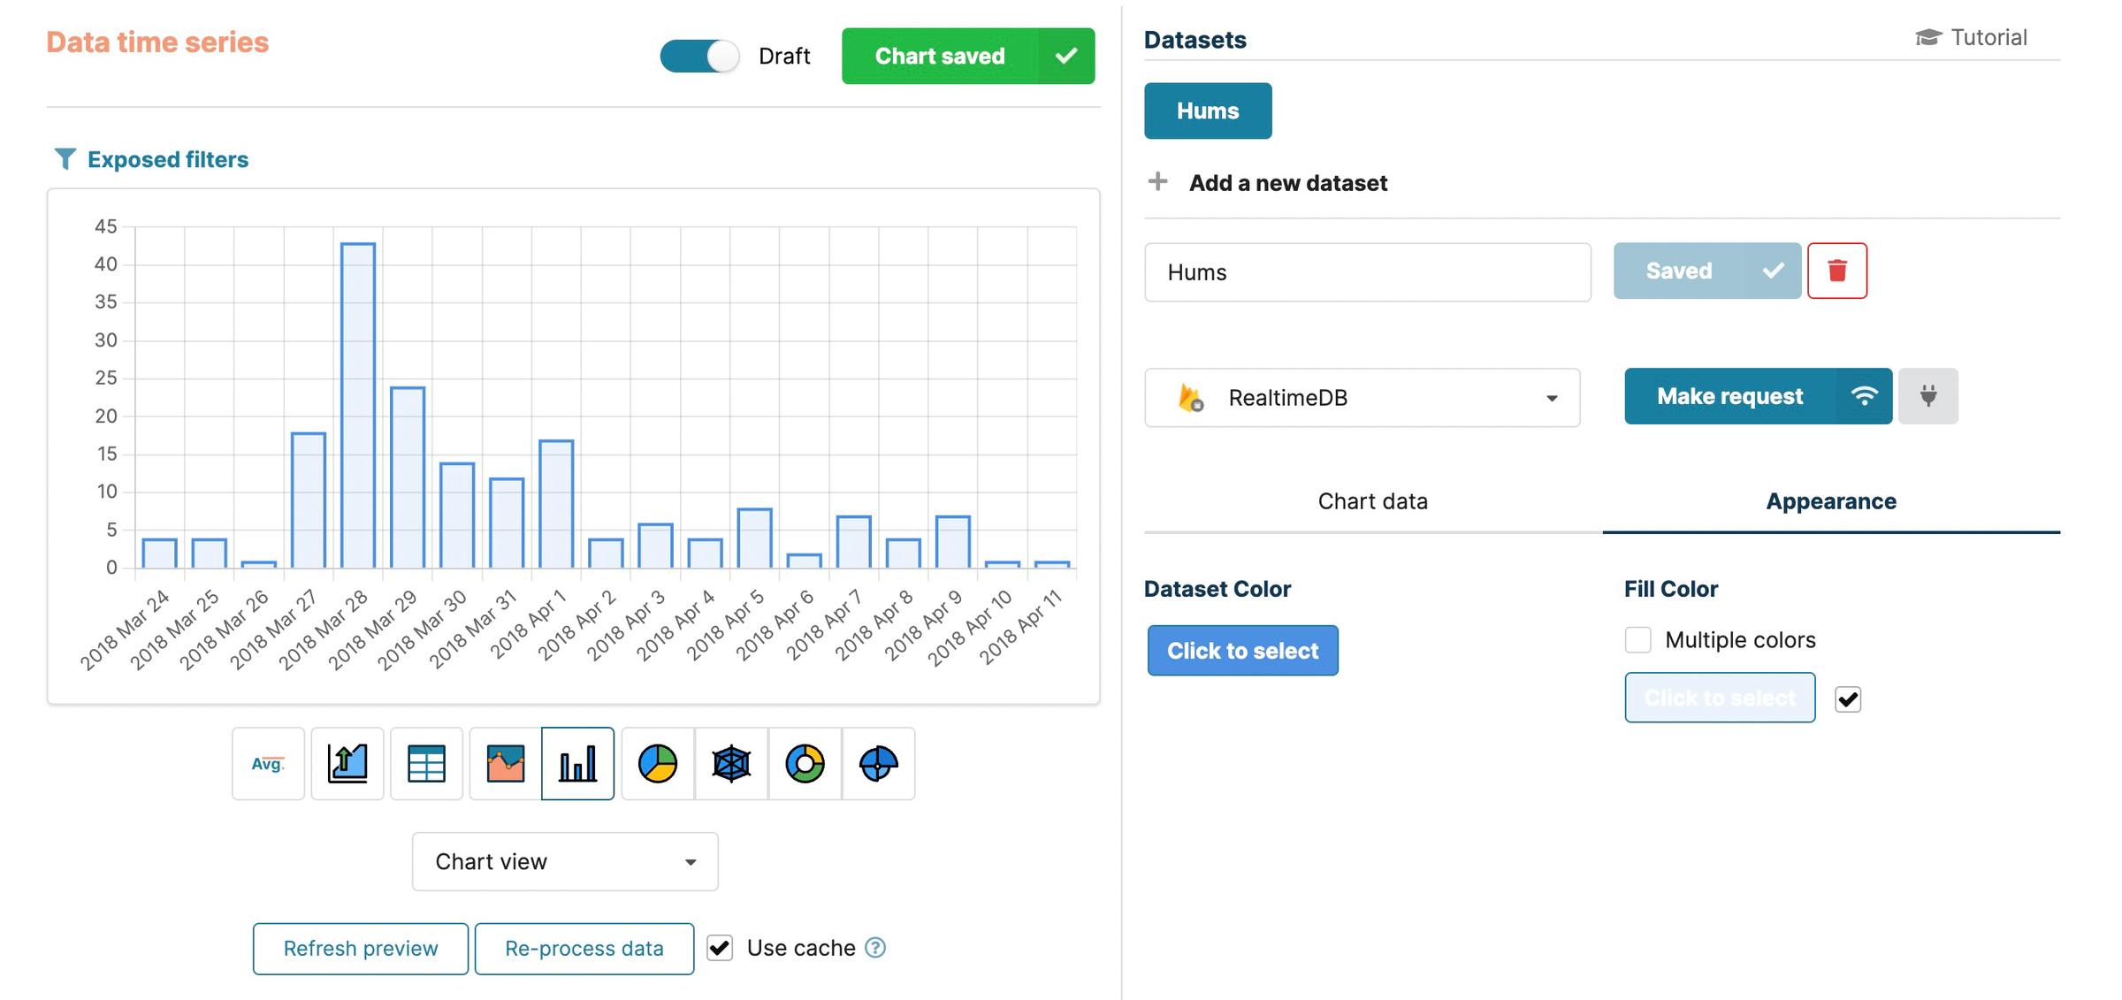Image resolution: width=2122 pixels, height=1000 pixels.
Task: Enable the Multiple colors checkbox
Action: 1637,639
